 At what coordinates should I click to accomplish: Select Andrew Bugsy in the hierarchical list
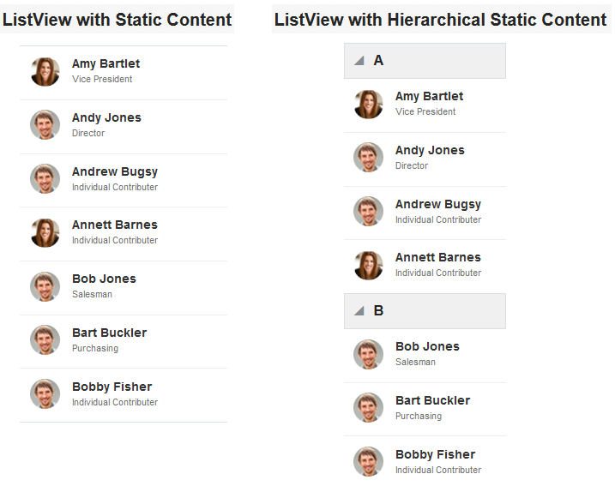(x=425, y=213)
